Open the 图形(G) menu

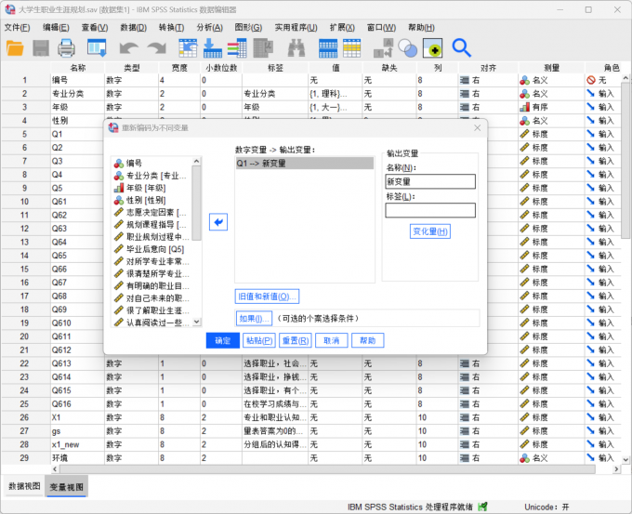pyautogui.click(x=248, y=27)
